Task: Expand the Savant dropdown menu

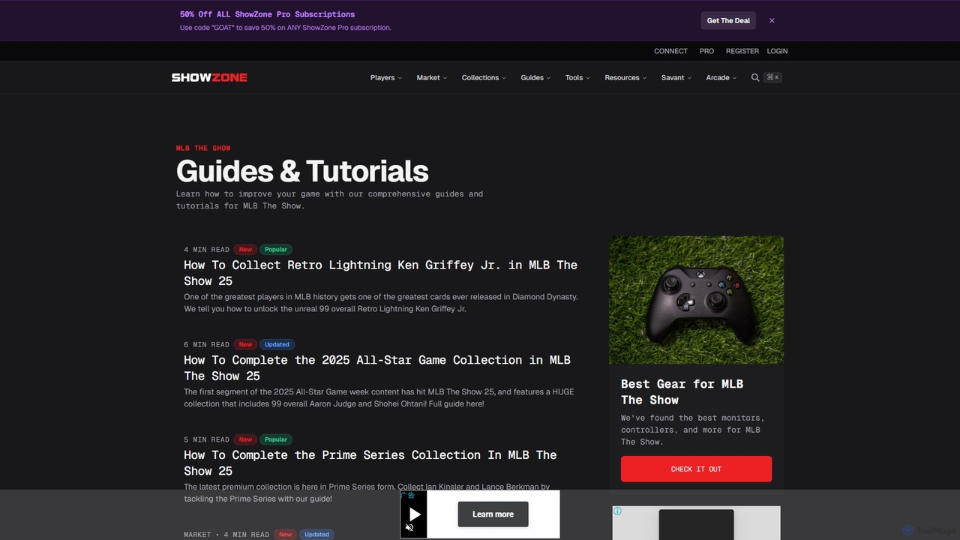Action: point(676,77)
